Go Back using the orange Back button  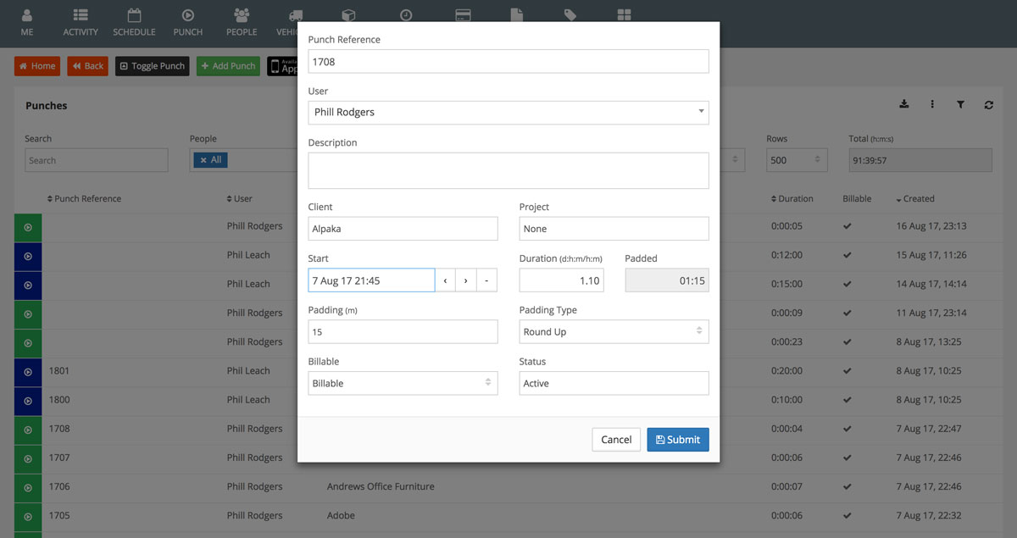tap(88, 66)
